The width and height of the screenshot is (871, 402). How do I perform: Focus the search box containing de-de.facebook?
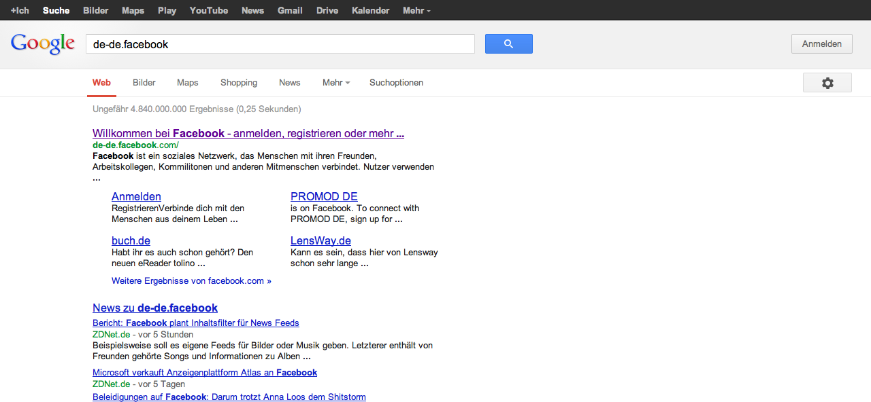point(279,44)
